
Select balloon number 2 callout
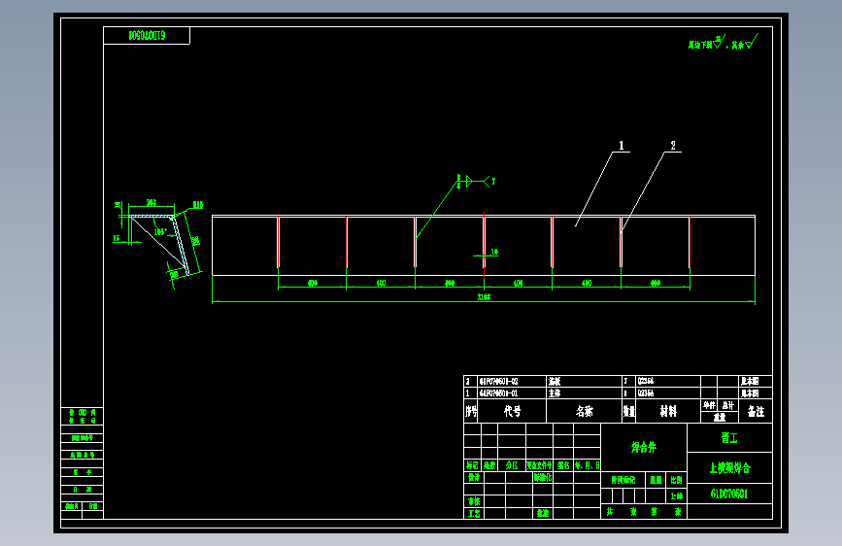pos(673,146)
